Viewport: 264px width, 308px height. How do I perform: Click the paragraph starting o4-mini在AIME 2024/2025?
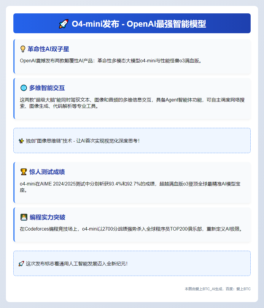(x=130, y=187)
